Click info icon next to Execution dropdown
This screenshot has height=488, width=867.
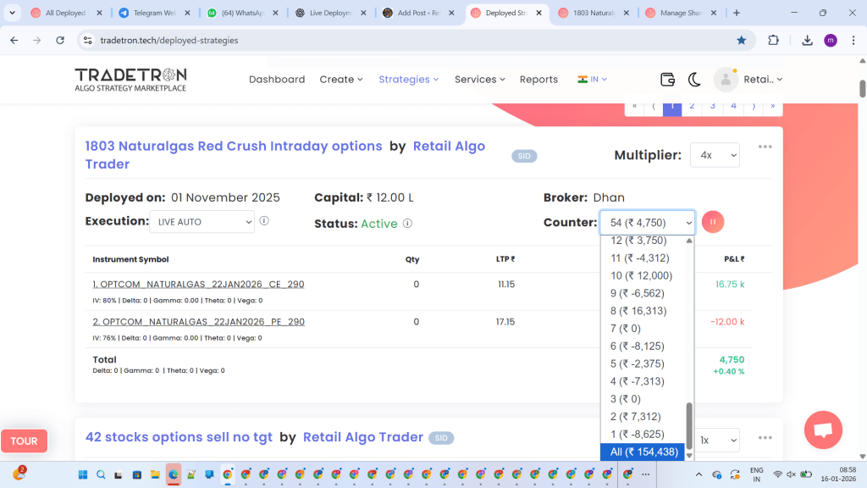point(264,221)
